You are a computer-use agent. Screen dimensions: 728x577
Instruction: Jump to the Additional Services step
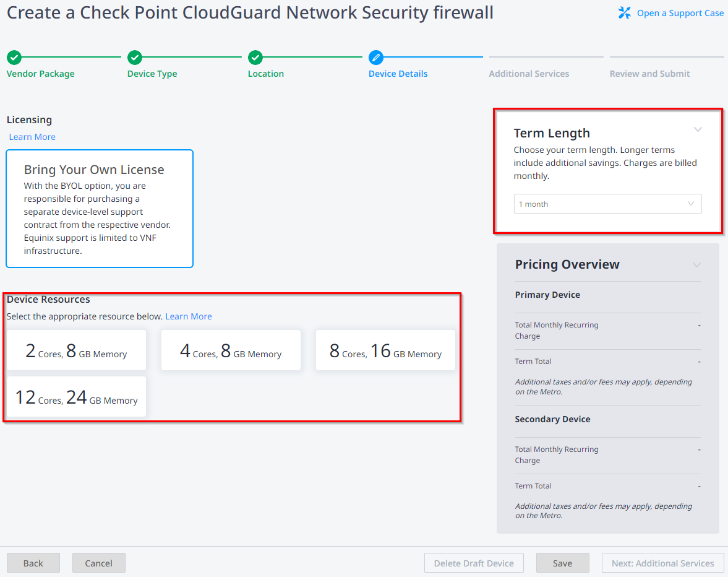click(x=529, y=74)
